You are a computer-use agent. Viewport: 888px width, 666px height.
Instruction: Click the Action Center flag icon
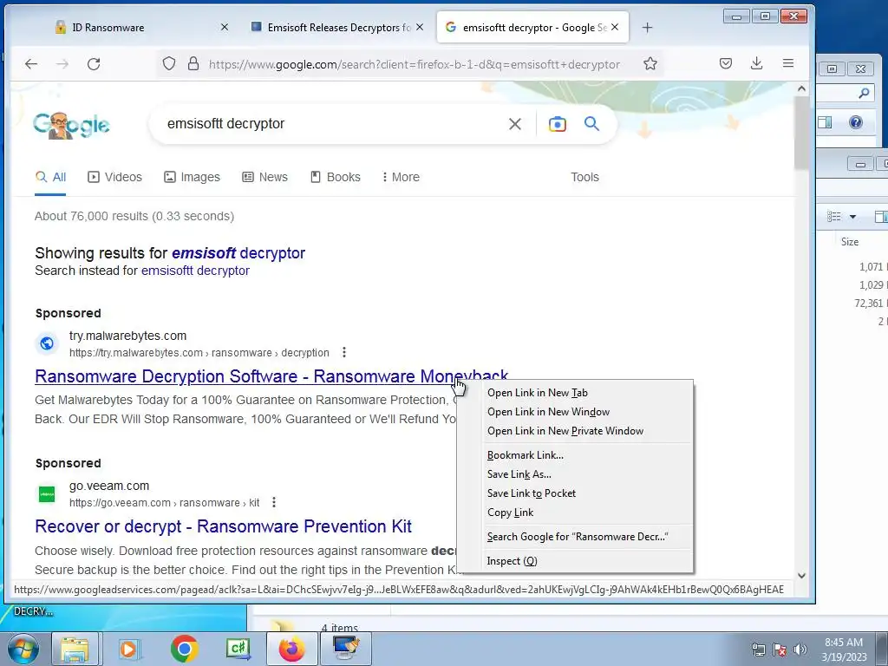pos(780,650)
